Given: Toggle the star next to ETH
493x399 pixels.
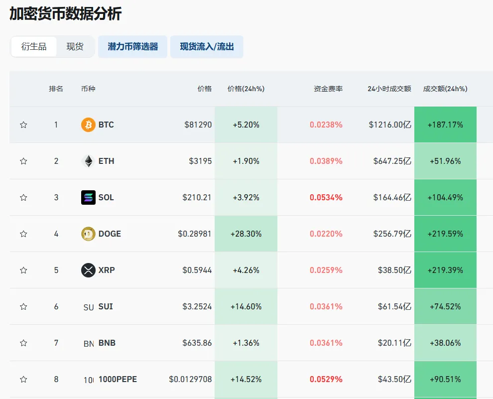Looking at the screenshot, I should (x=23, y=161).
